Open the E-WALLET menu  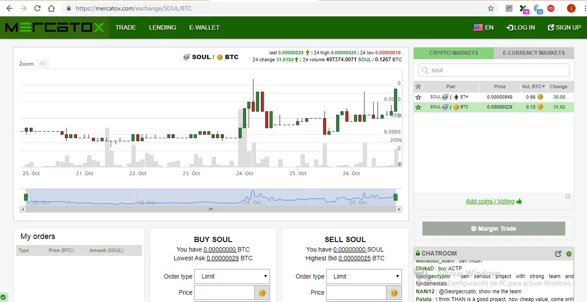pos(204,27)
